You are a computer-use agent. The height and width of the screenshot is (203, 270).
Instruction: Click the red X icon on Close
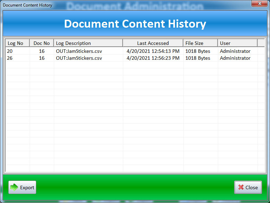(241, 187)
